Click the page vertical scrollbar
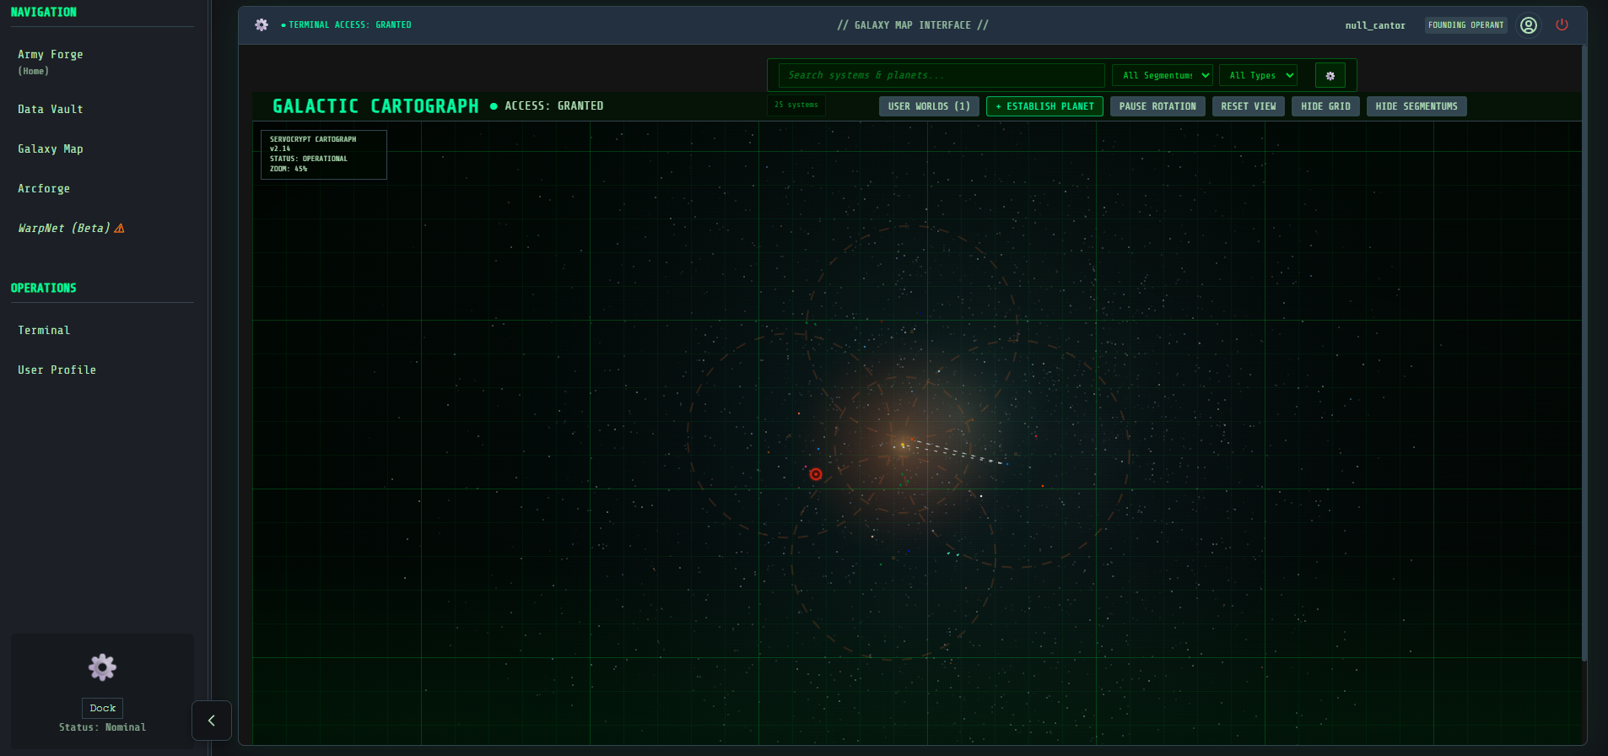The width and height of the screenshot is (1608, 756). (1584, 352)
